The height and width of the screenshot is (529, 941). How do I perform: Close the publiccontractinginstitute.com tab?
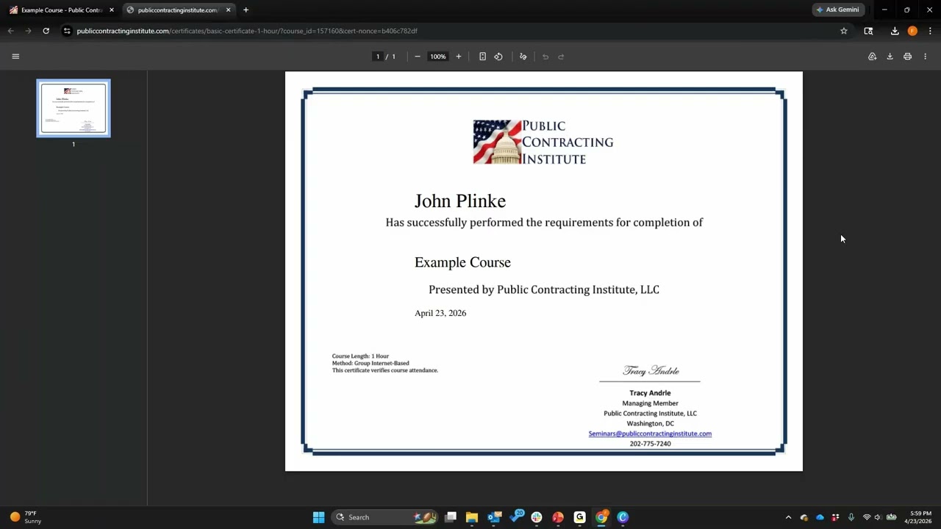point(228,10)
